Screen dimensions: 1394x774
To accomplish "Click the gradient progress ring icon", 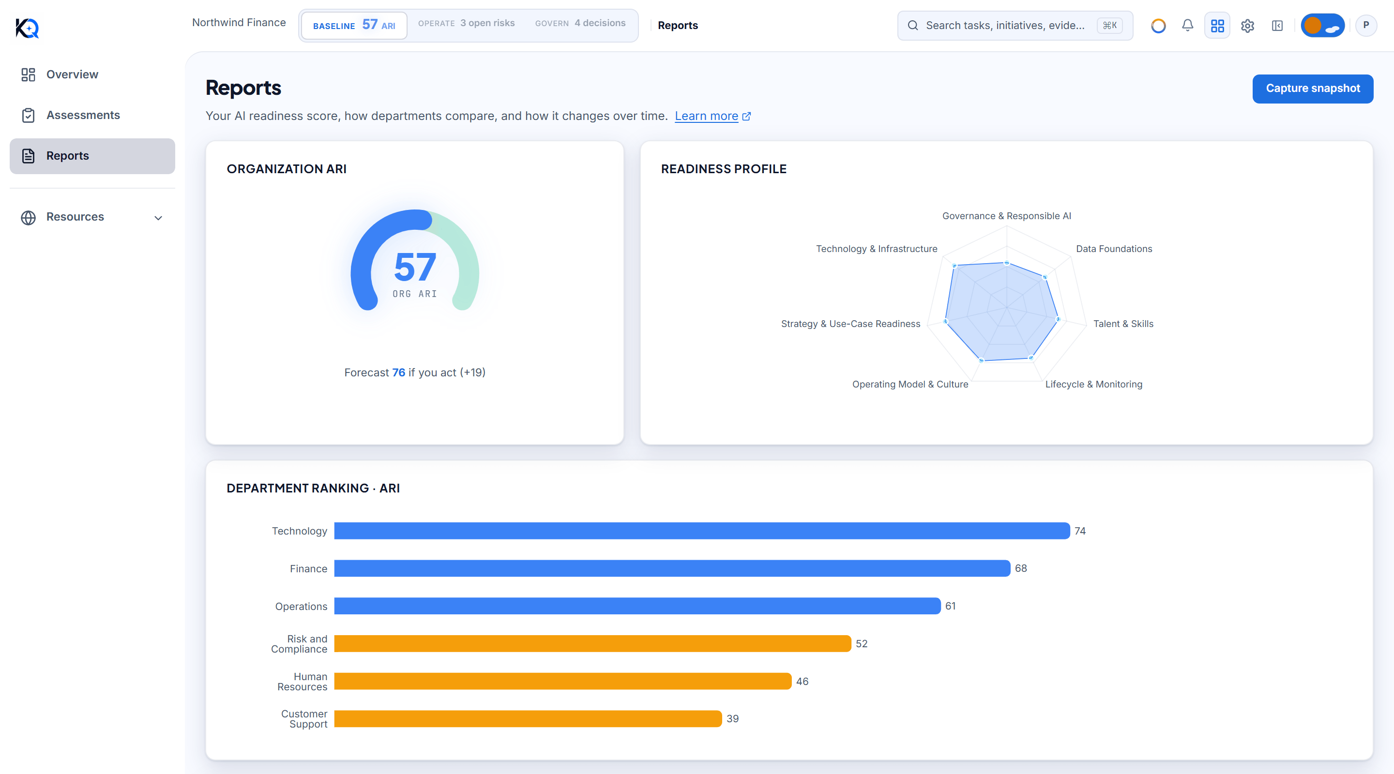I will (x=1158, y=26).
